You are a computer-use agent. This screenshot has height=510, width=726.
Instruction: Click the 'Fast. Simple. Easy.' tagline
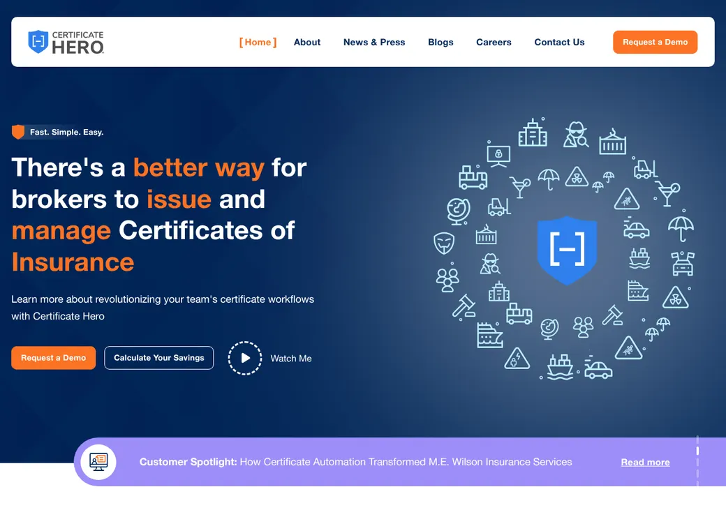(x=67, y=133)
